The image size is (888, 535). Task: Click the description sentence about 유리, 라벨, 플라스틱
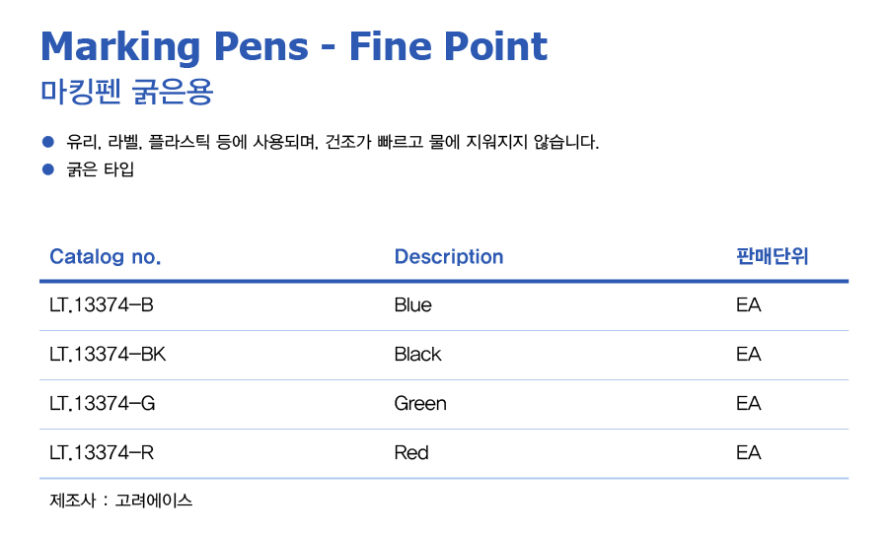pyautogui.click(x=333, y=141)
